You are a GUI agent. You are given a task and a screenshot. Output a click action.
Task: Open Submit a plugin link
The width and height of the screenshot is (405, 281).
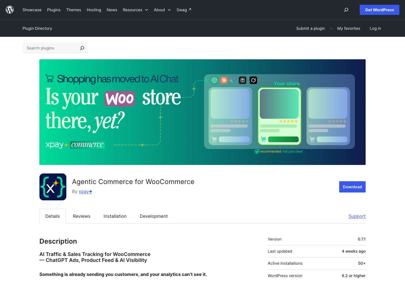[x=310, y=28]
